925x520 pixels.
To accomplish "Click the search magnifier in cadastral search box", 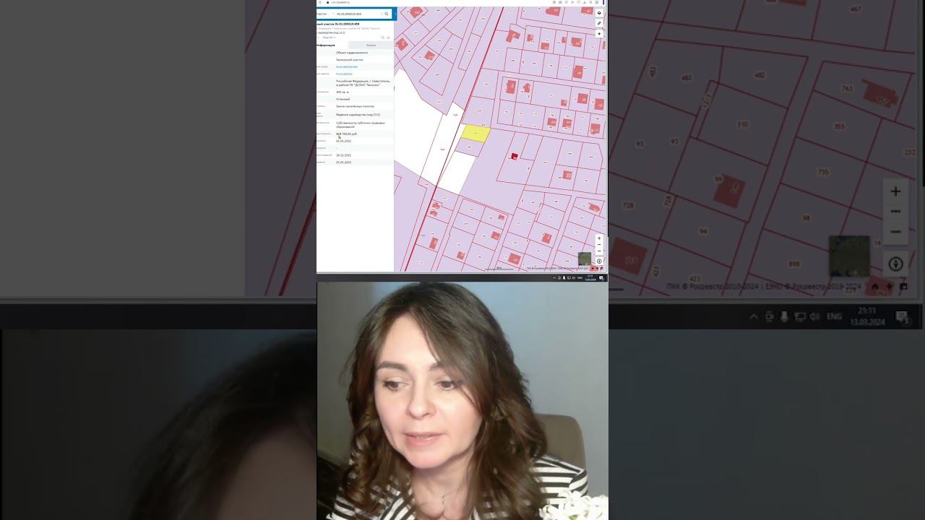I will (x=387, y=14).
